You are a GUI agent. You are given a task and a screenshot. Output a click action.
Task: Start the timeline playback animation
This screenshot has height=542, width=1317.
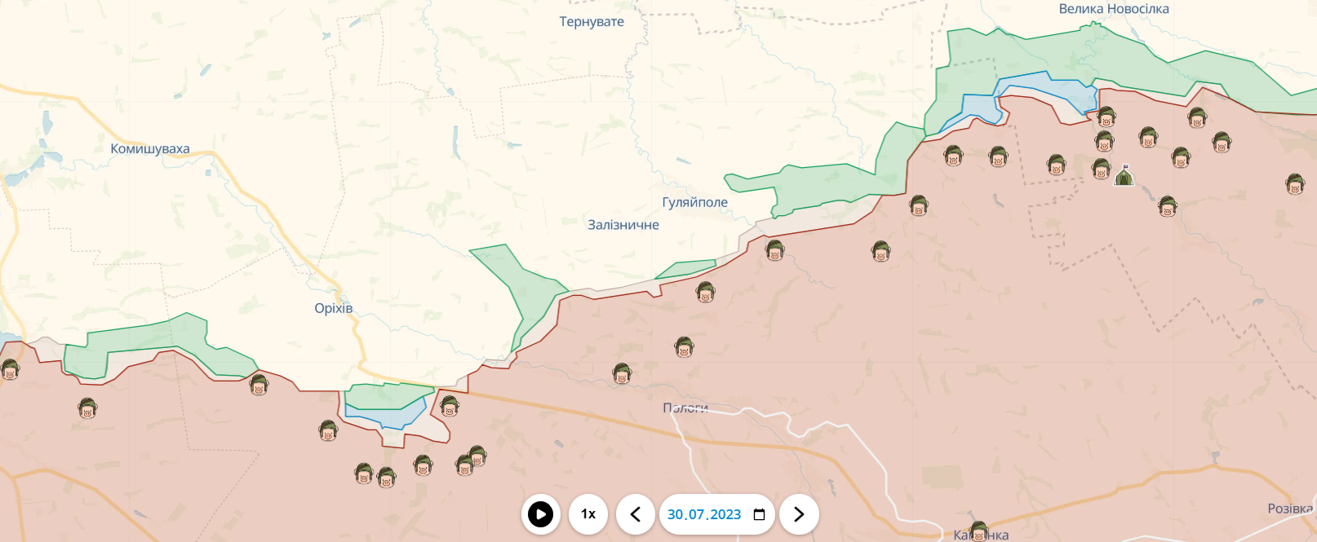pos(540,514)
